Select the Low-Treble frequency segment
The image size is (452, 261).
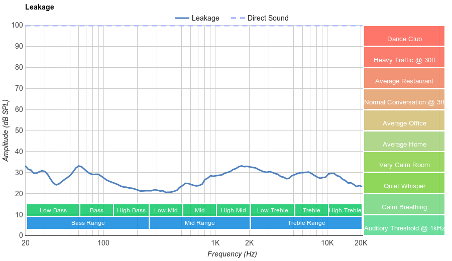(x=272, y=210)
